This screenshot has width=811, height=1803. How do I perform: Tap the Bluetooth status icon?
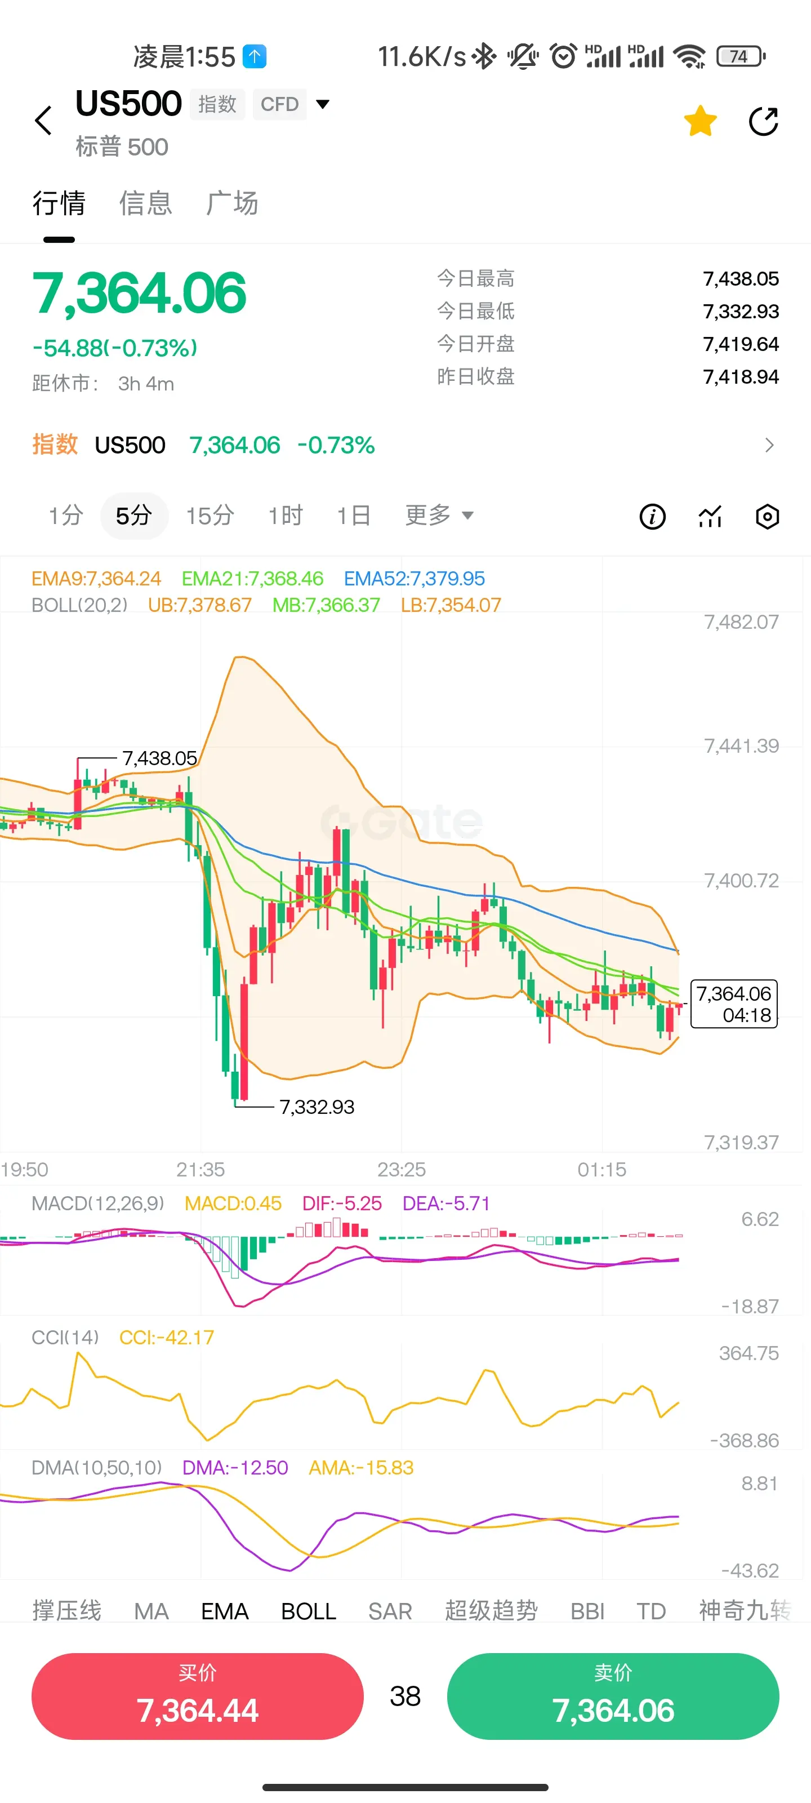(x=484, y=56)
